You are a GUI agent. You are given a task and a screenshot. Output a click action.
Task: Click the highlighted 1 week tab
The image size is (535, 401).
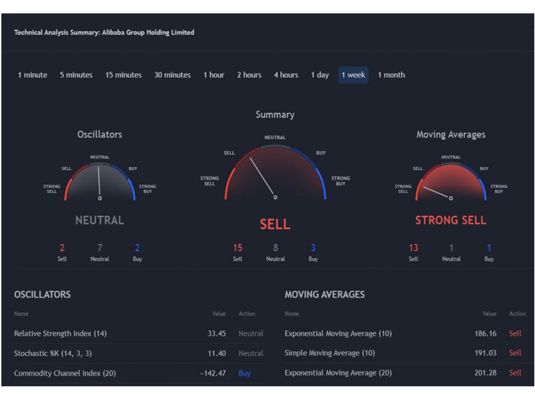(x=353, y=75)
